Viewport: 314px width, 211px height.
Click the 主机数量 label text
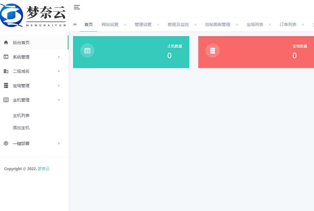tap(175, 46)
